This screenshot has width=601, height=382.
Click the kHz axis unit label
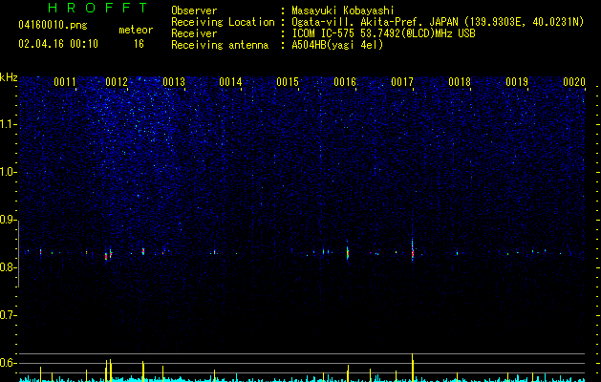(x=9, y=77)
